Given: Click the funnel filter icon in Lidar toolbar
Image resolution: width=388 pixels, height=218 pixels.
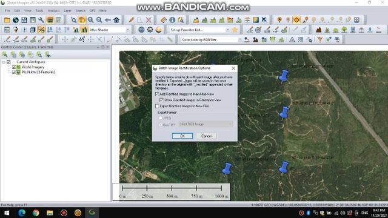Looking at the screenshot, I should (320, 39).
